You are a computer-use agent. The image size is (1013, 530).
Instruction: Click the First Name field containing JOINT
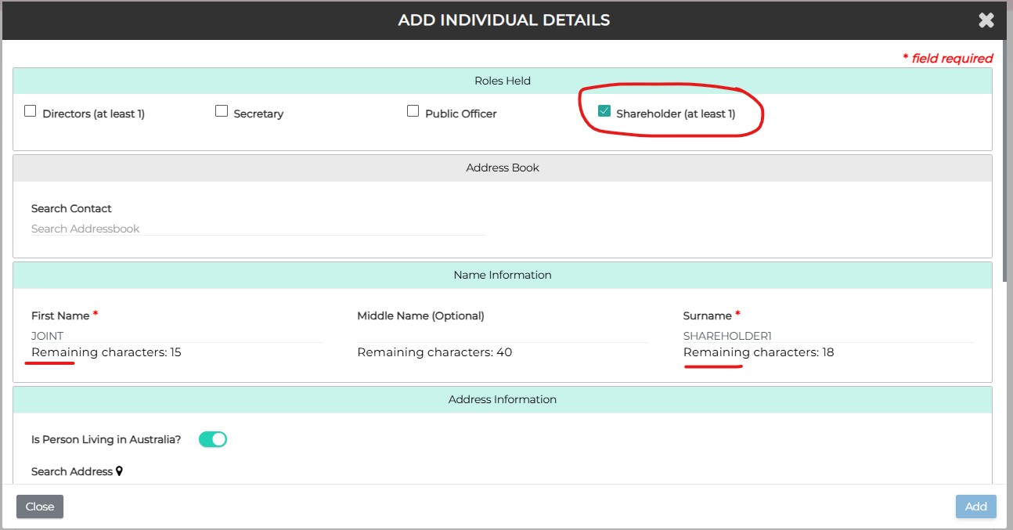click(x=176, y=336)
